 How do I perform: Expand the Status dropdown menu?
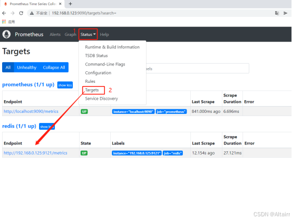coord(88,34)
